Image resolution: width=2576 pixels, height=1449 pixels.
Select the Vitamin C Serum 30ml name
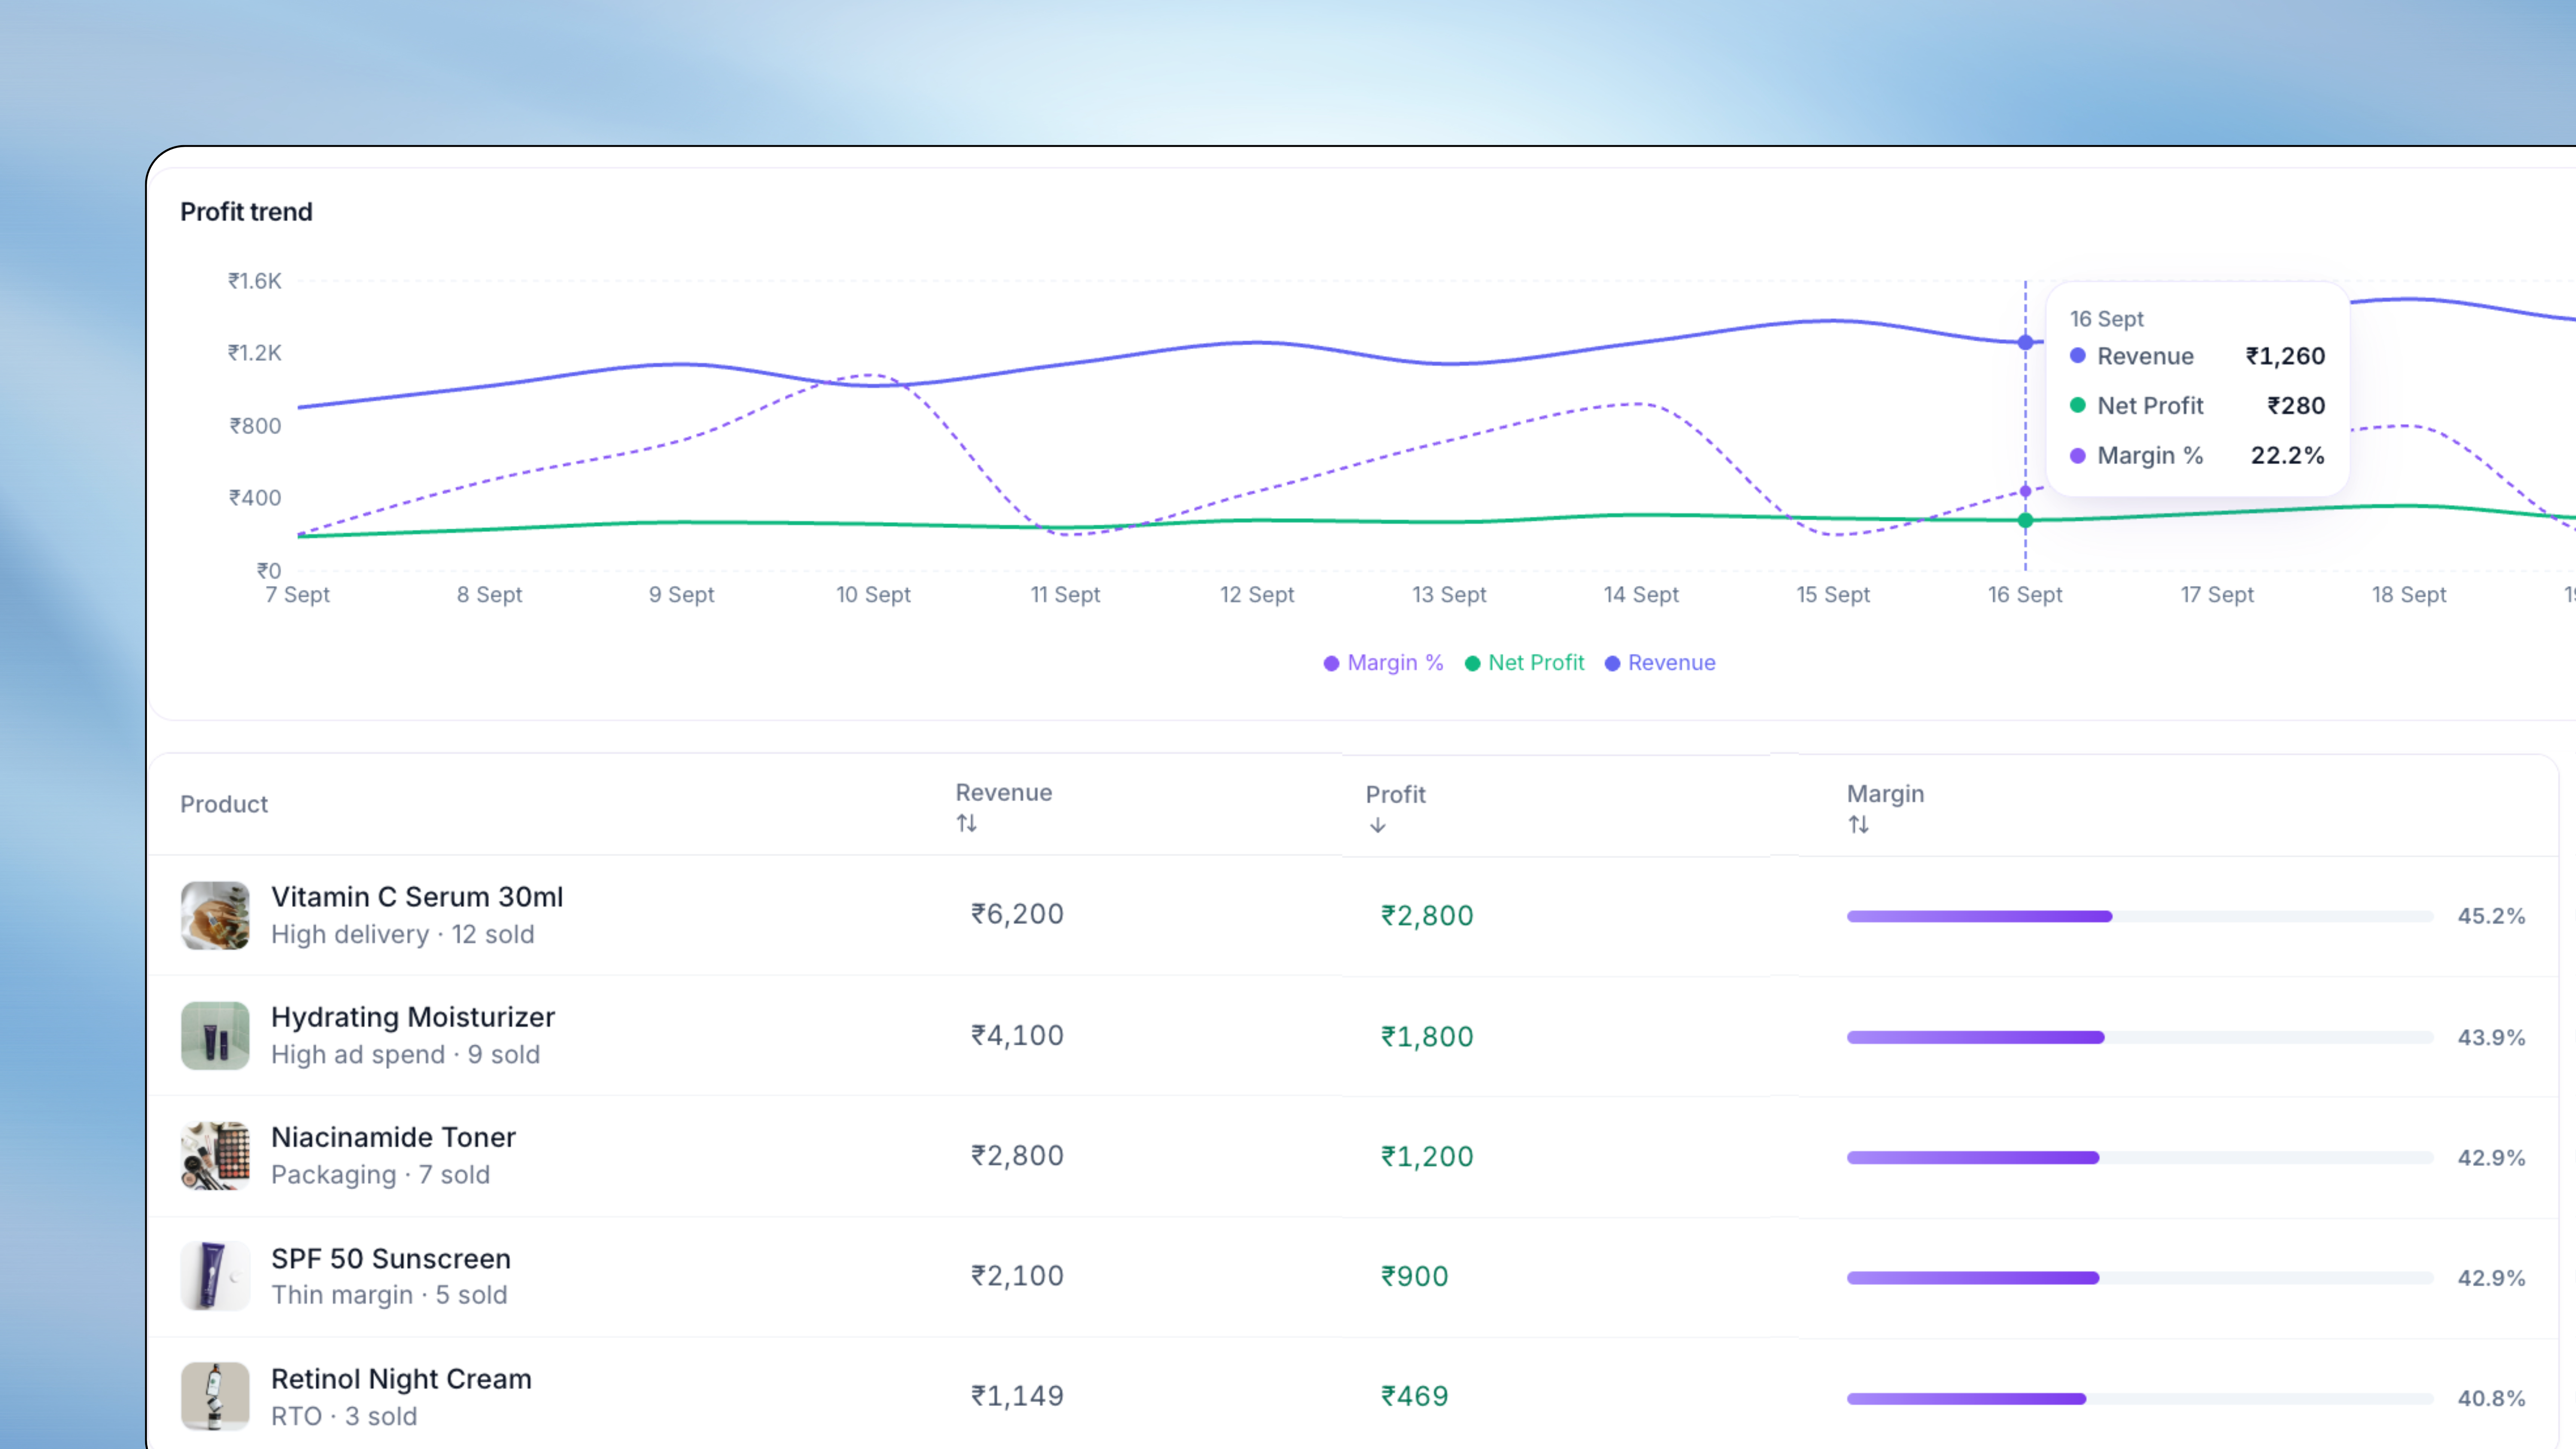tap(417, 897)
